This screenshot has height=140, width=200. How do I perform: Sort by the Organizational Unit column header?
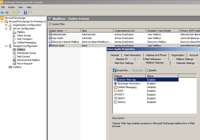(x=130, y=31)
